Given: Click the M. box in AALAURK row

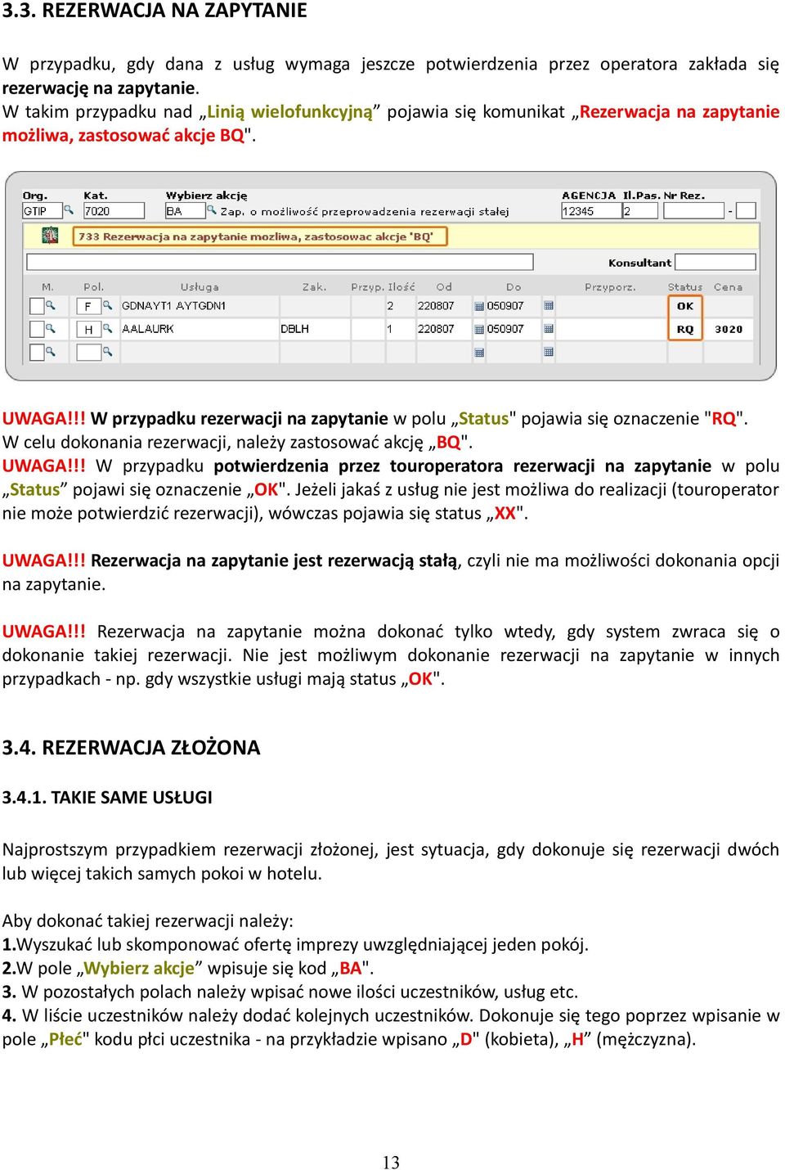Looking at the screenshot, I should tap(37, 329).
